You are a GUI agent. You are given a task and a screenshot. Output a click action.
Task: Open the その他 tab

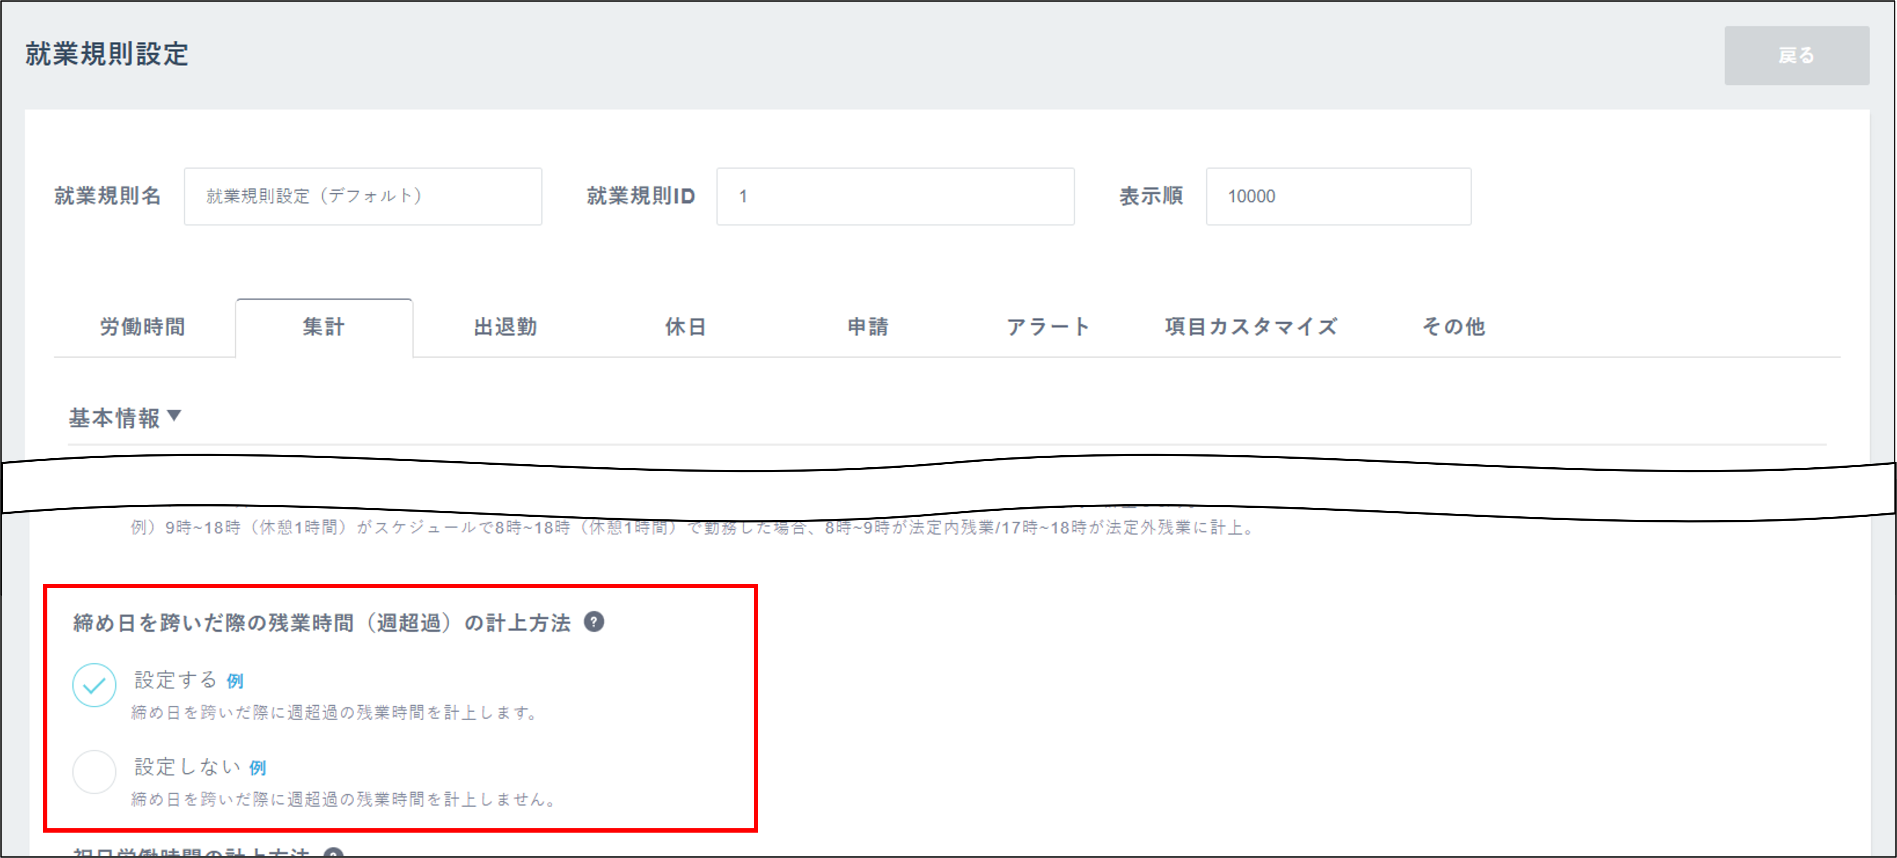click(x=1453, y=327)
